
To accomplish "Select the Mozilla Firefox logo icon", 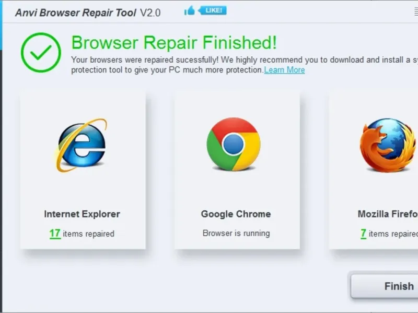I will click(388, 145).
